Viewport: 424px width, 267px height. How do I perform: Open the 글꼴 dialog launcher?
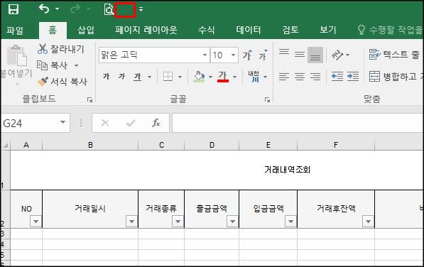click(x=268, y=100)
